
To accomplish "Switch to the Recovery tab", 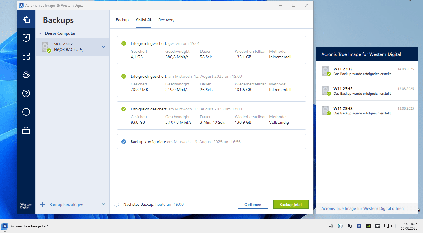I will point(166,20).
